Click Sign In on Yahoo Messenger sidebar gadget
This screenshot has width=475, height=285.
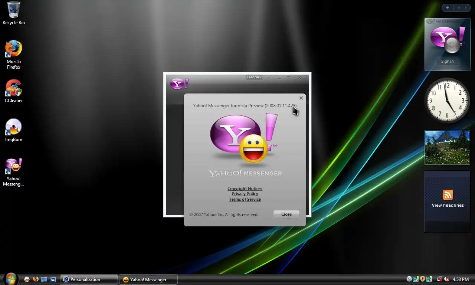[447, 61]
